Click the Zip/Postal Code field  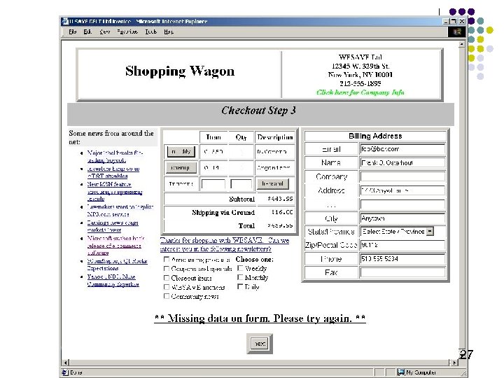click(x=402, y=245)
